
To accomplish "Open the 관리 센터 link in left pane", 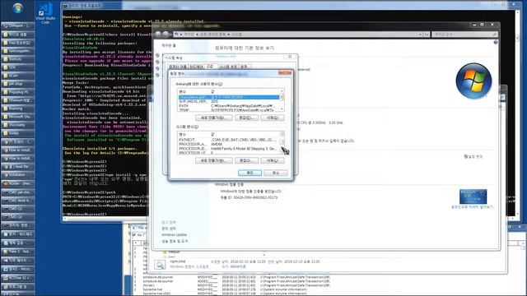I will point(168,229).
